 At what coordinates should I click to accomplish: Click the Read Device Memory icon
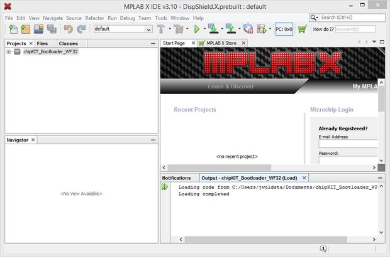[x=231, y=29]
